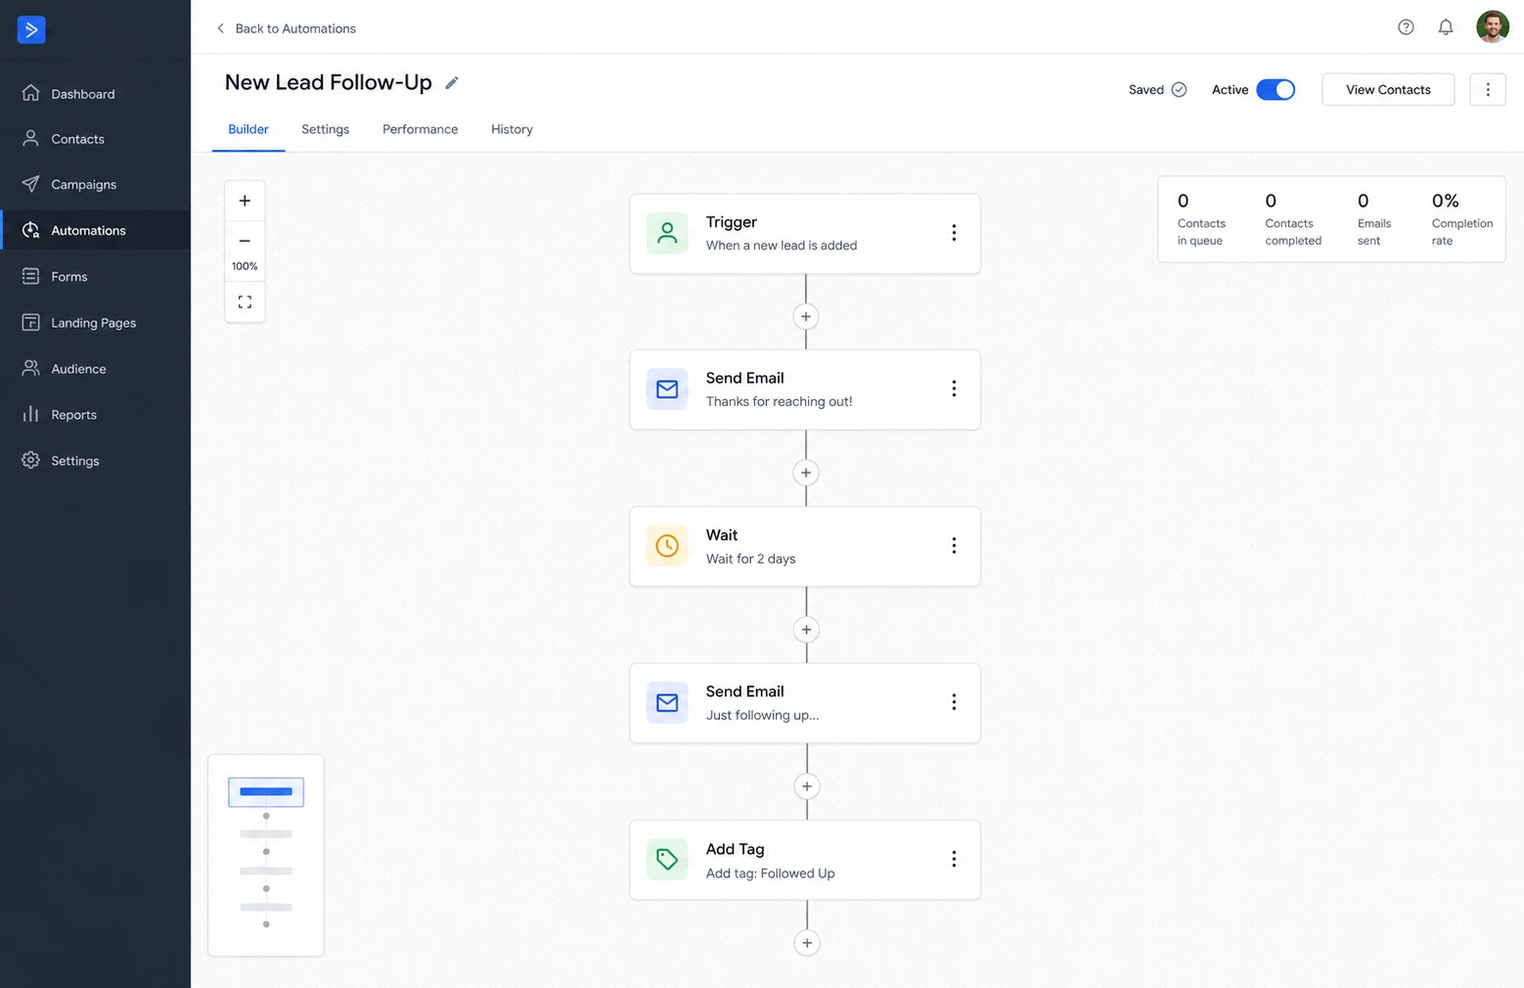
Task: Open the Wait step options menu
Action: point(954,546)
